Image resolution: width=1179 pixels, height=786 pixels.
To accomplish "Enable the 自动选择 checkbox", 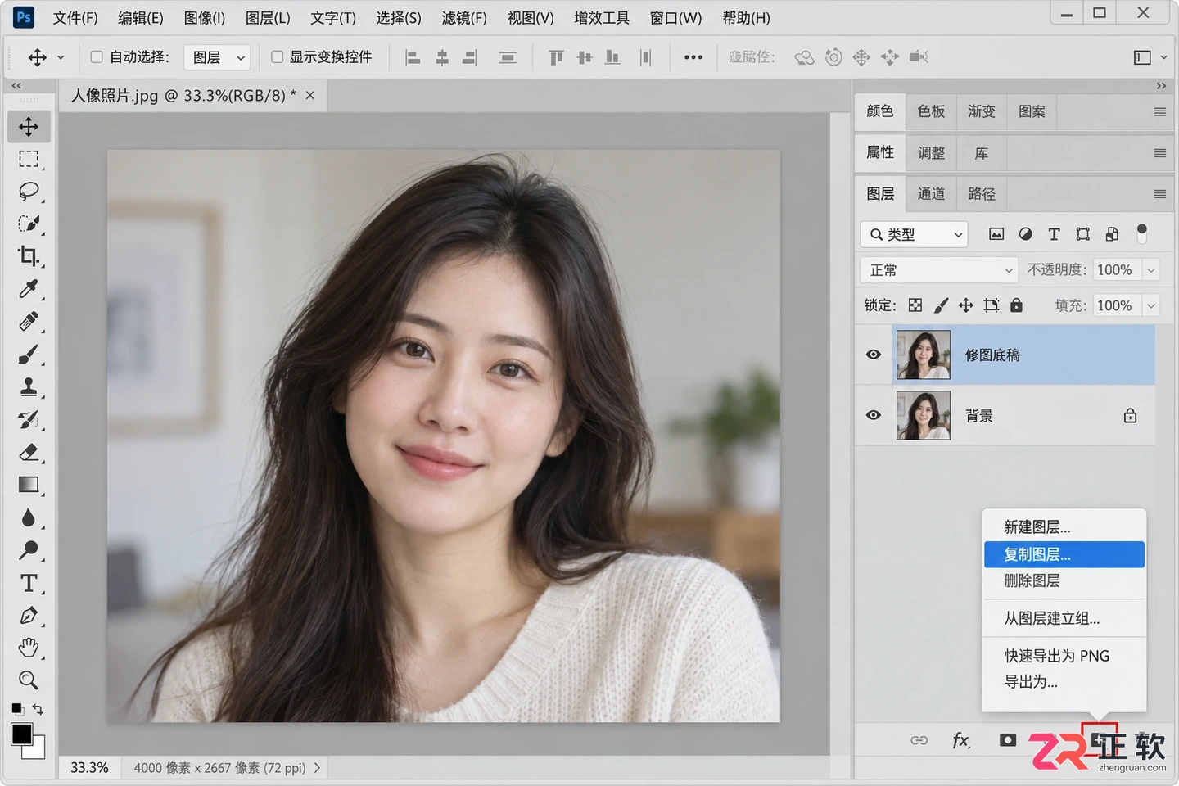I will point(97,56).
